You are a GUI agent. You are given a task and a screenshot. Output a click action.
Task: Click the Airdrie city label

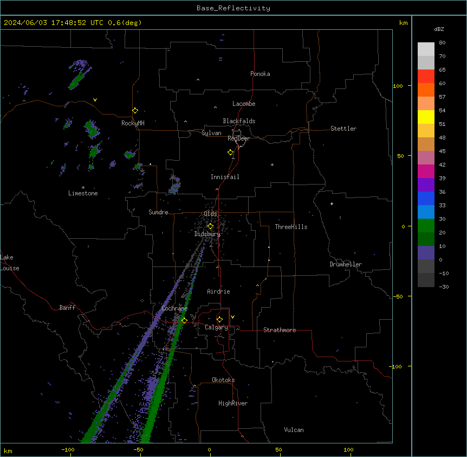click(x=218, y=291)
